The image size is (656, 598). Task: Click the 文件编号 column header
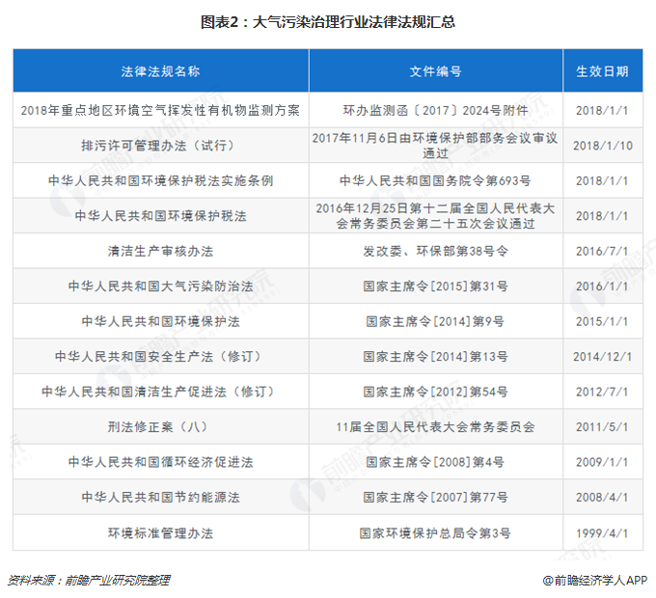point(435,71)
